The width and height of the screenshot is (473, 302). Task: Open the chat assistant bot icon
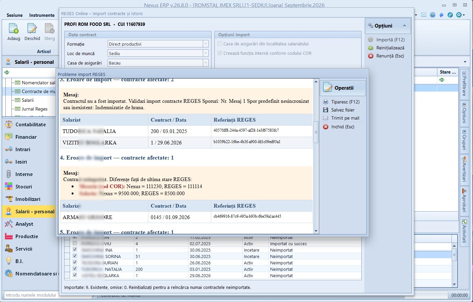point(441,15)
